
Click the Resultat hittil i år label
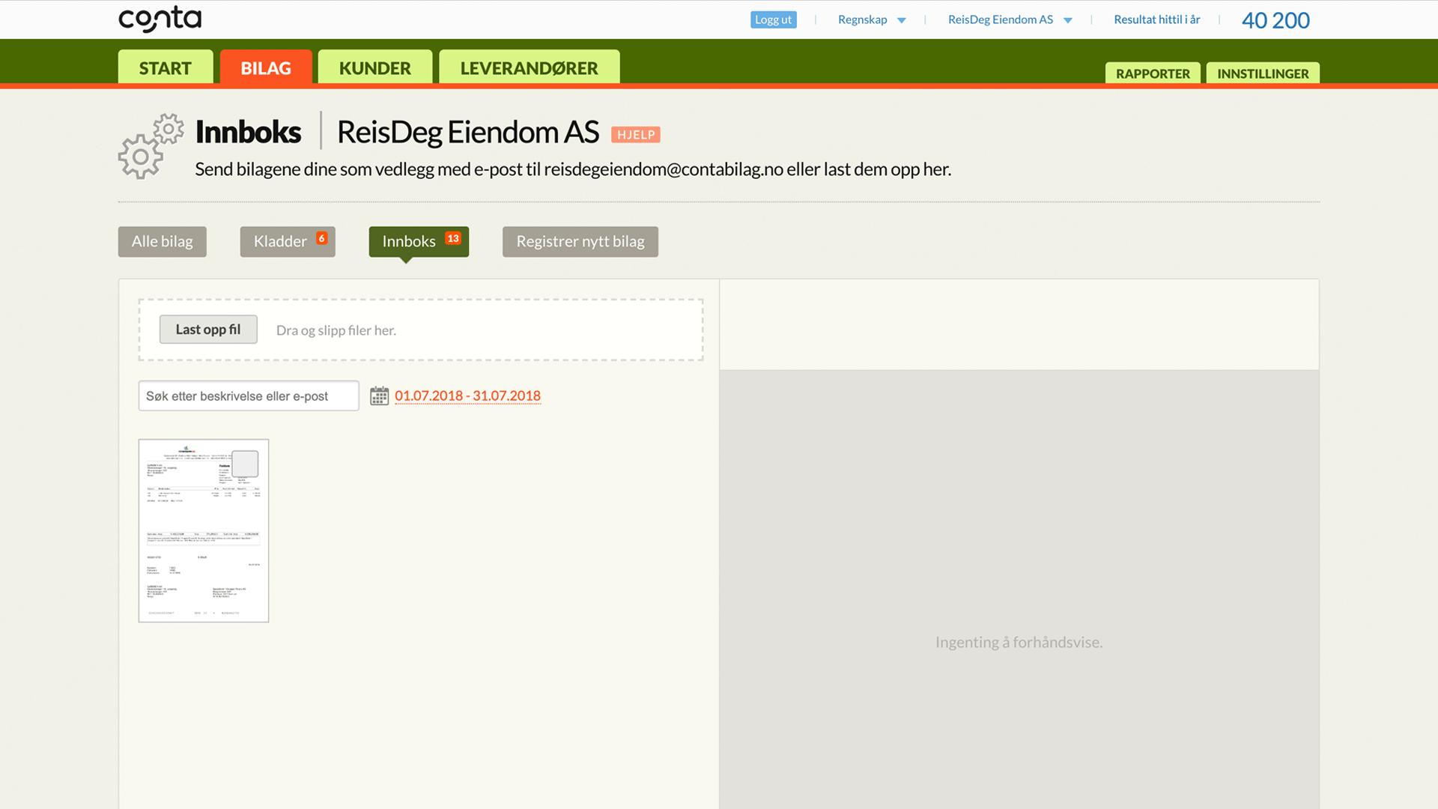(1157, 19)
